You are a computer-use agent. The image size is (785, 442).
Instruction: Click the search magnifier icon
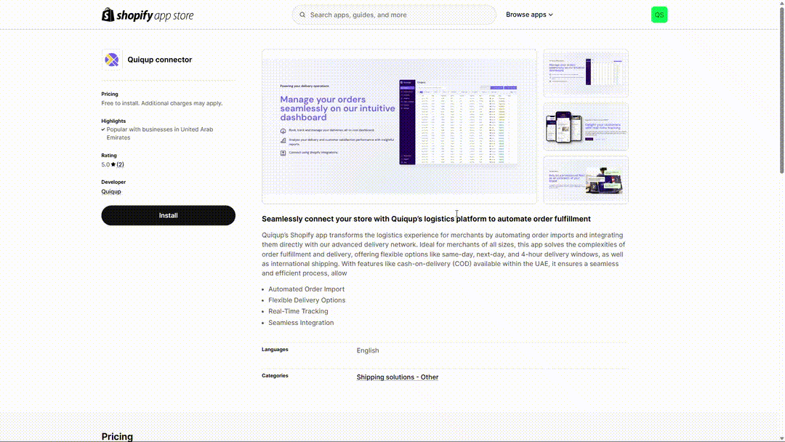click(302, 15)
